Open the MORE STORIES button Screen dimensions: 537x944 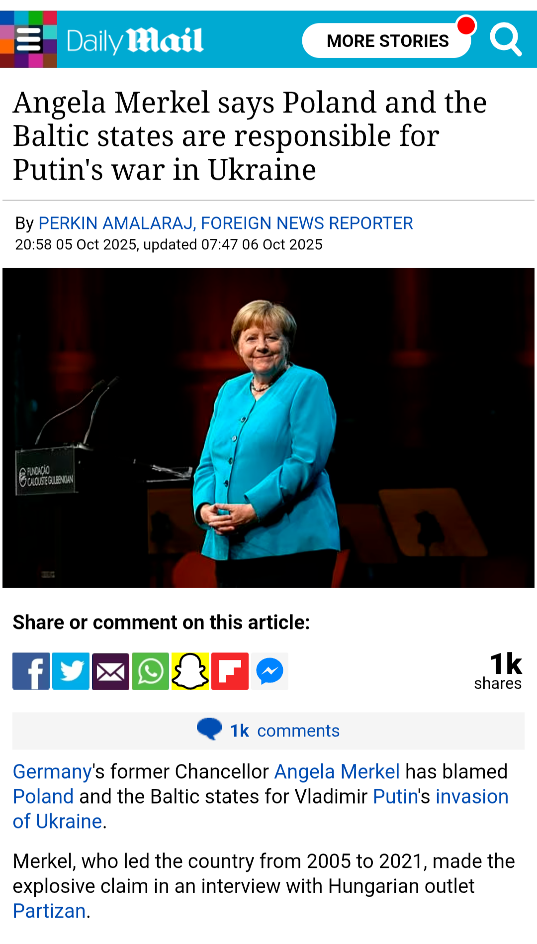[x=387, y=40]
